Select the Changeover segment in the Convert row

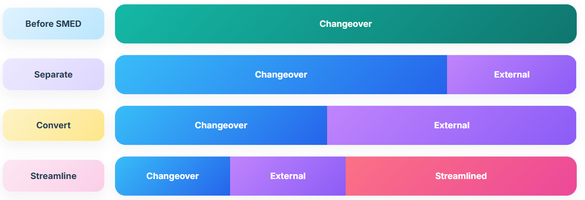[221, 125]
